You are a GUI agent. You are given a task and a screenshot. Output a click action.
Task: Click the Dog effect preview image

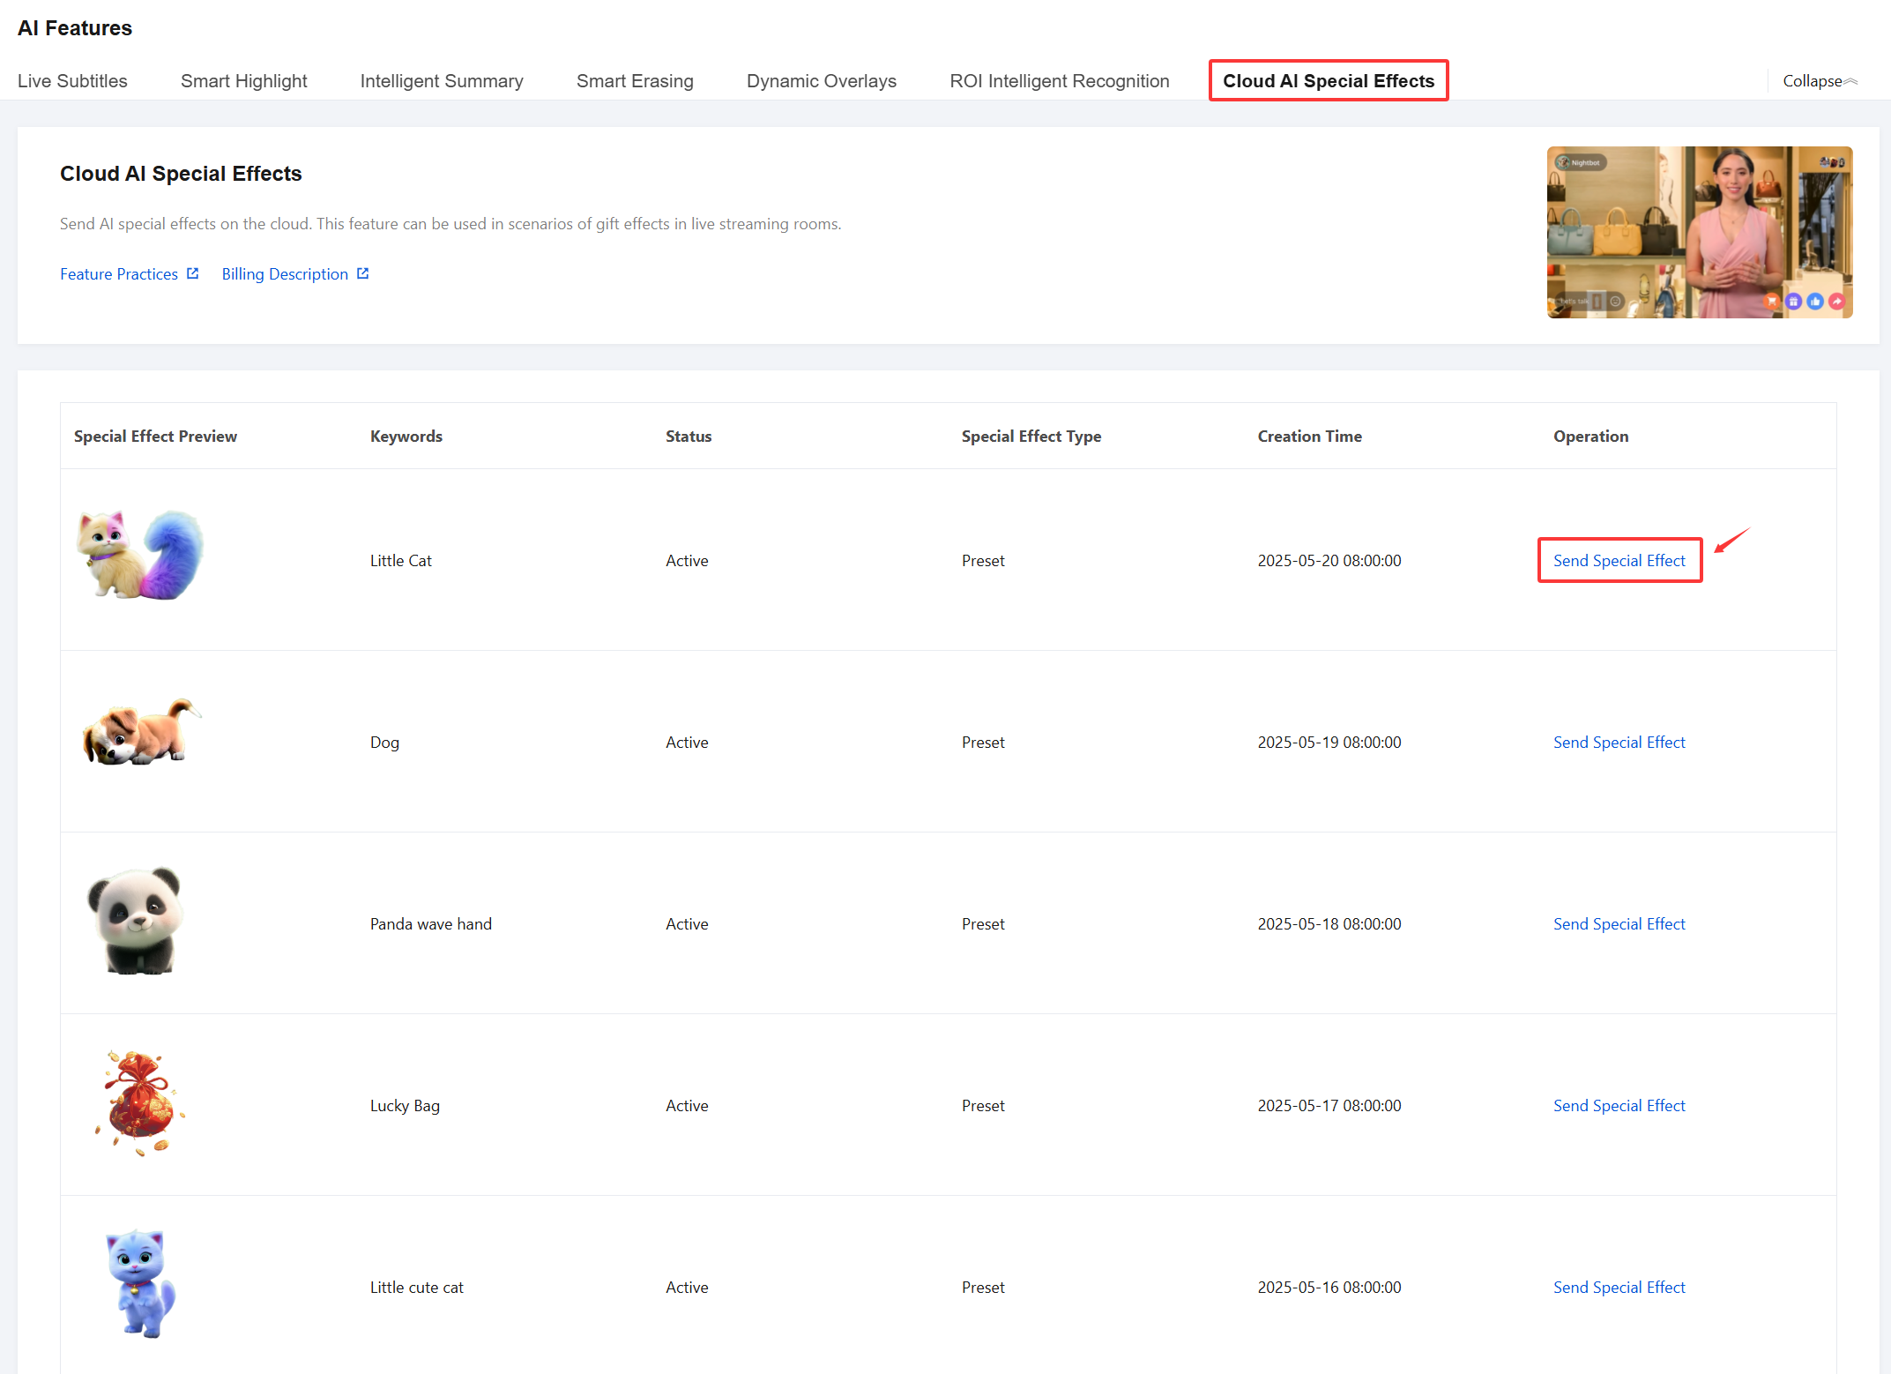[x=139, y=734]
